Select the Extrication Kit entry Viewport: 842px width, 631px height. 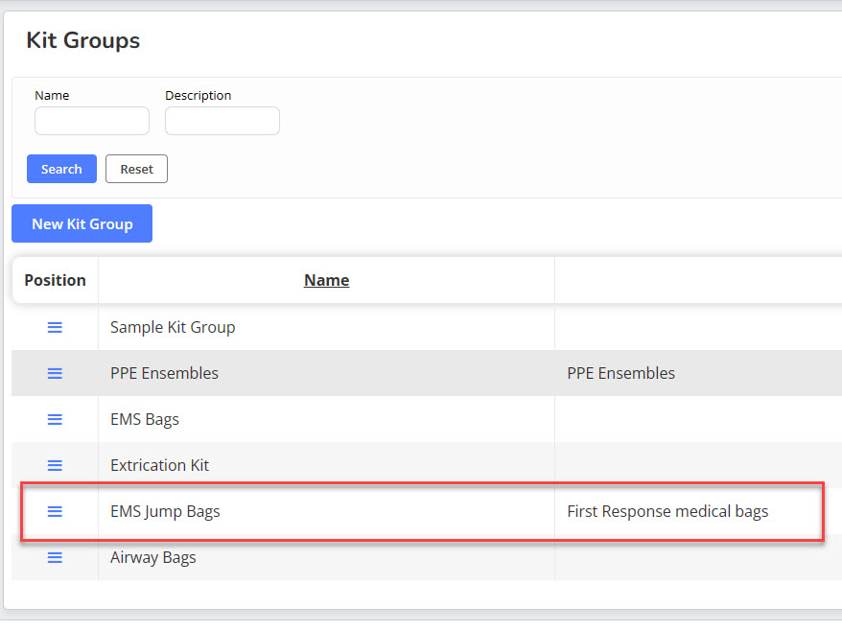[159, 465]
